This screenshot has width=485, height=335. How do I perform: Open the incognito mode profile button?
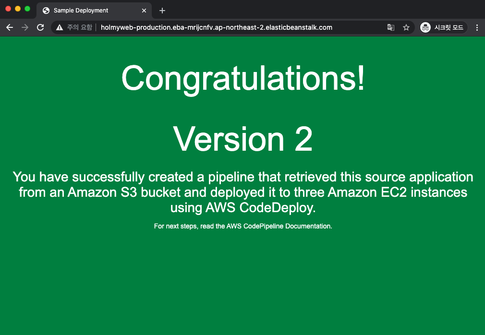pos(443,27)
